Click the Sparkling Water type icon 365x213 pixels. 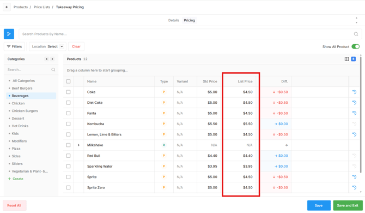(x=164, y=166)
